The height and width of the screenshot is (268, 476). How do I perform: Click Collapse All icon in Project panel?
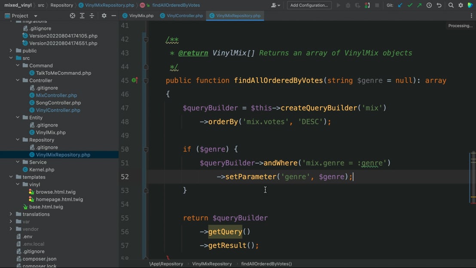[x=92, y=16]
